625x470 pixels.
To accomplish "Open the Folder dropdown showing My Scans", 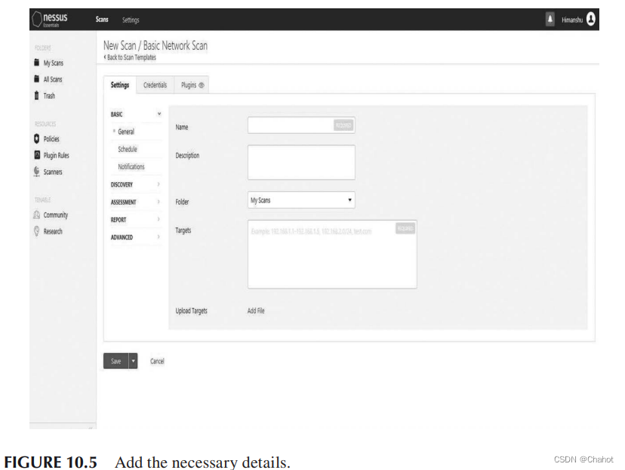I will 301,200.
